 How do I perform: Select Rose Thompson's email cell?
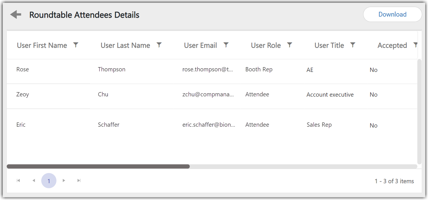tap(207, 70)
